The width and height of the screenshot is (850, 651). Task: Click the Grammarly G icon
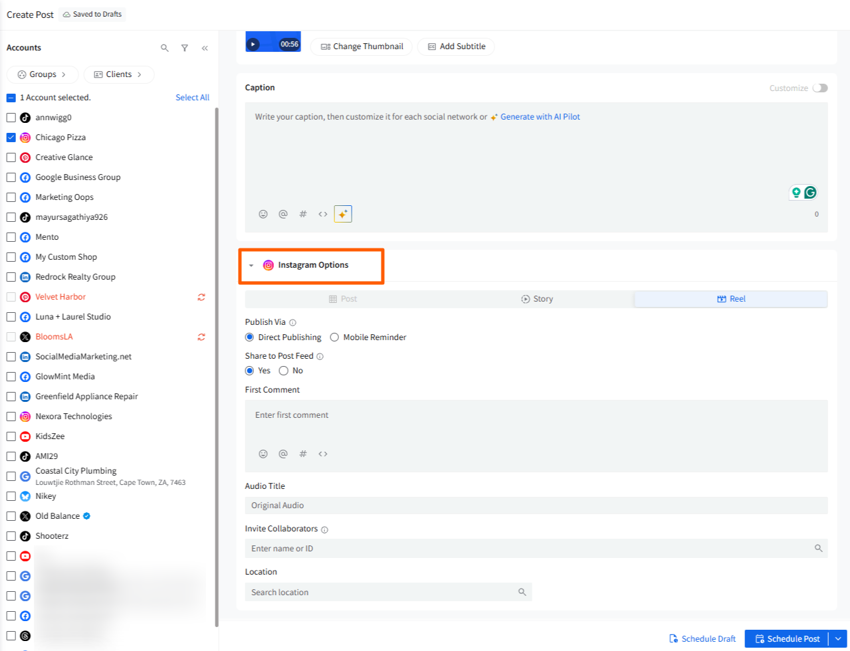(x=810, y=193)
